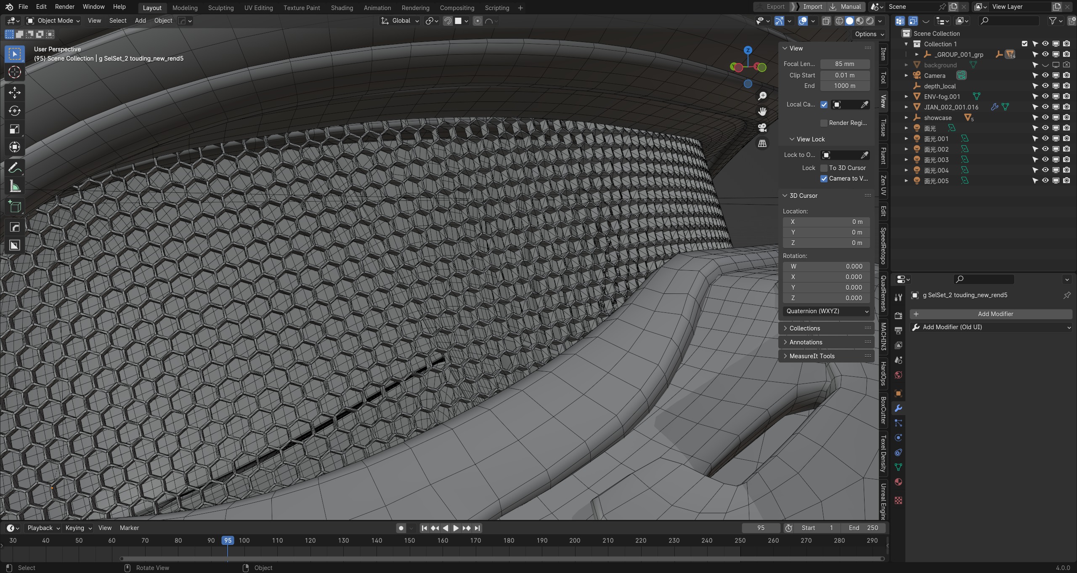The height and width of the screenshot is (573, 1077).
Task: Select the Annotate pencil tool
Action: [x=15, y=168]
